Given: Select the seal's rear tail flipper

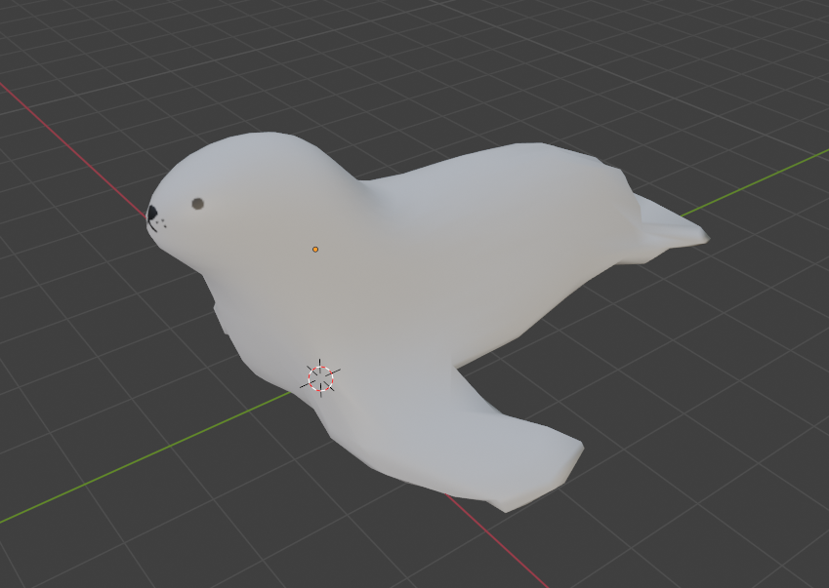Looking at the screenshot, I should pyautogui.click(x=671, y=228).
